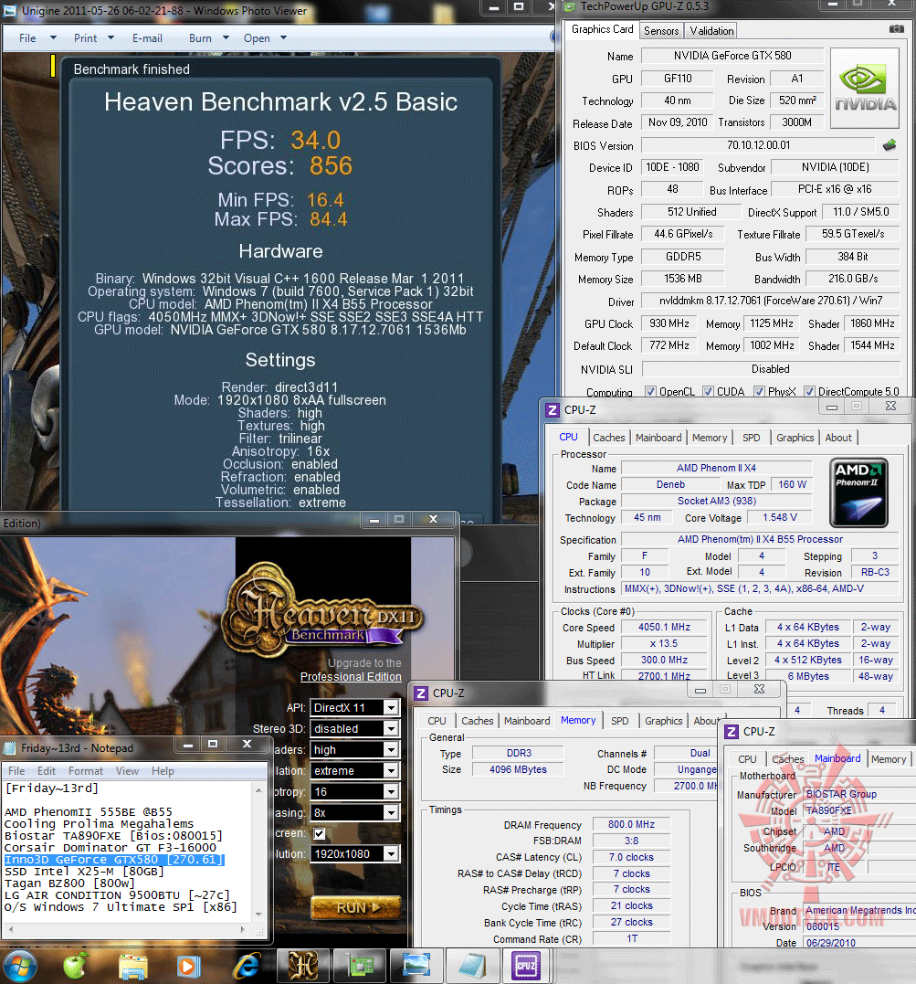Launch Windows Media Player from taskbar
Image resolution: width=916 pixels, height=984 pixels.
pyautogui.click(x=187, y=967)
